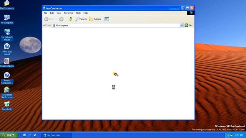Select My Network Places desktop icon
This screenshot has height=138, width=246.
point(7,35)
